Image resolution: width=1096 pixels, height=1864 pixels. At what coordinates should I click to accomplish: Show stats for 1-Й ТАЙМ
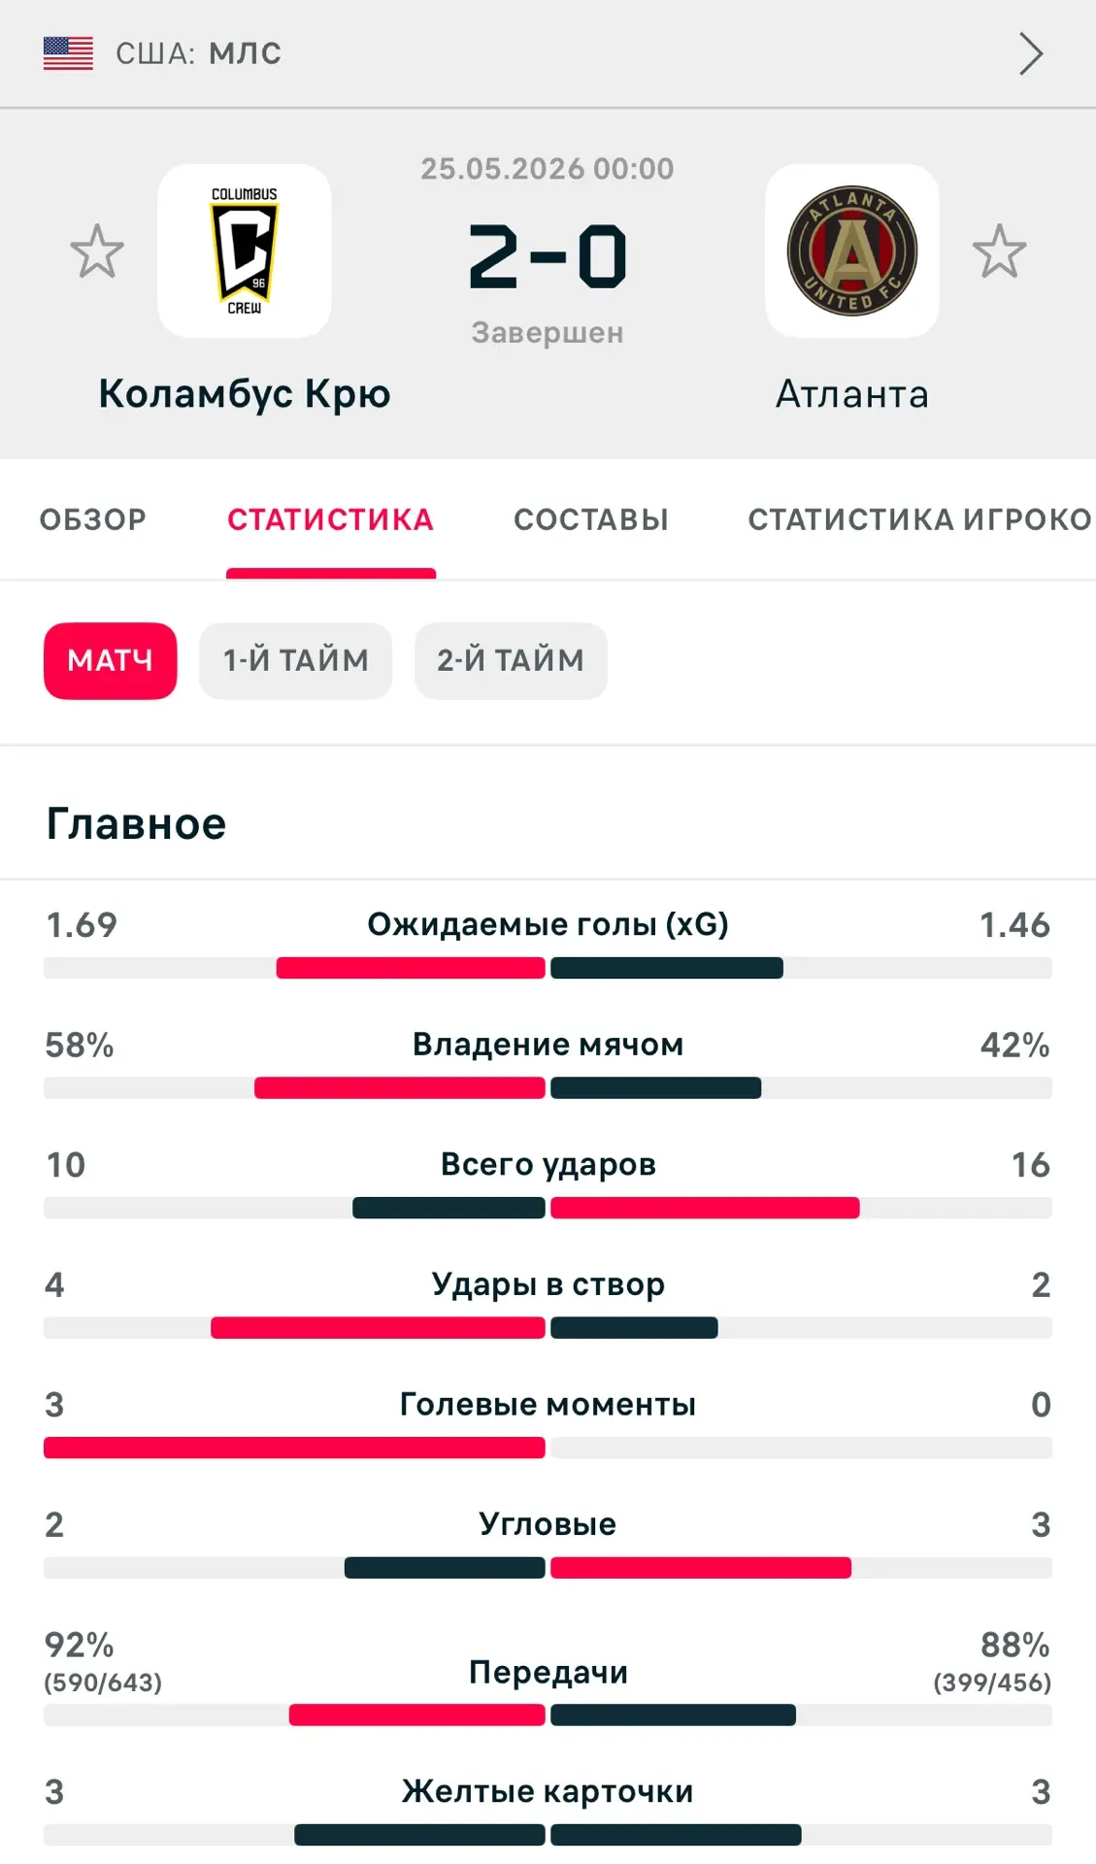296,660
